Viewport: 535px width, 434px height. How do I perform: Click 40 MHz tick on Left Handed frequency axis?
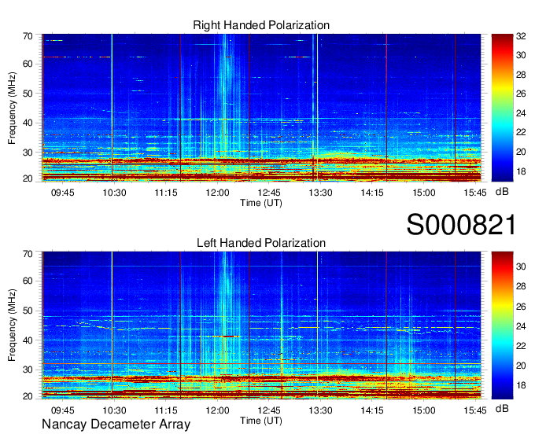click(28, 340)
